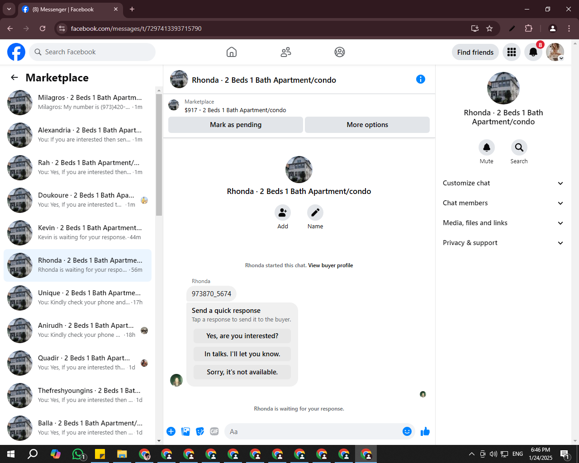Open Kevin conversation

77,233
